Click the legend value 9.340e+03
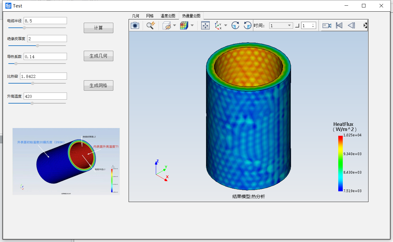Image resolution: width=393 pixels, height=242 pixels. pos(352,154)
